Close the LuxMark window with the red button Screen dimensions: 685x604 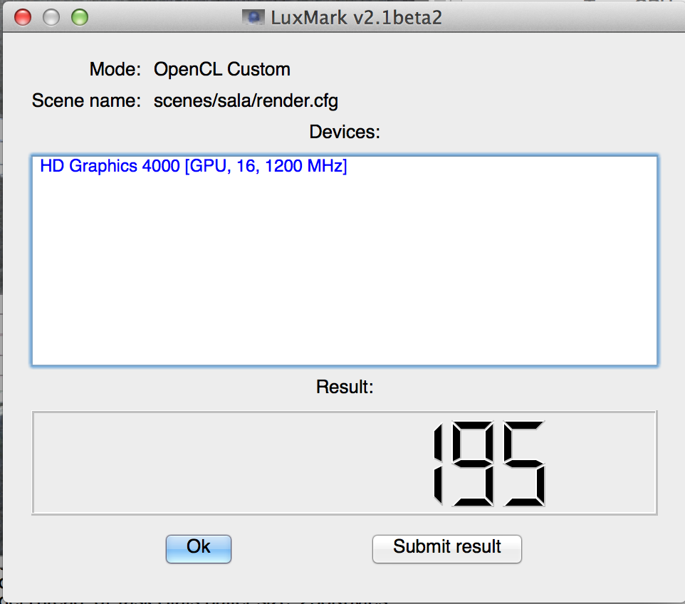tap(23, 18)
